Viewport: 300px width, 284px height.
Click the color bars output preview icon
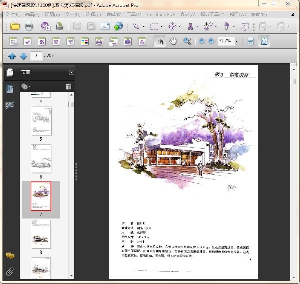[x=85, y=41]
